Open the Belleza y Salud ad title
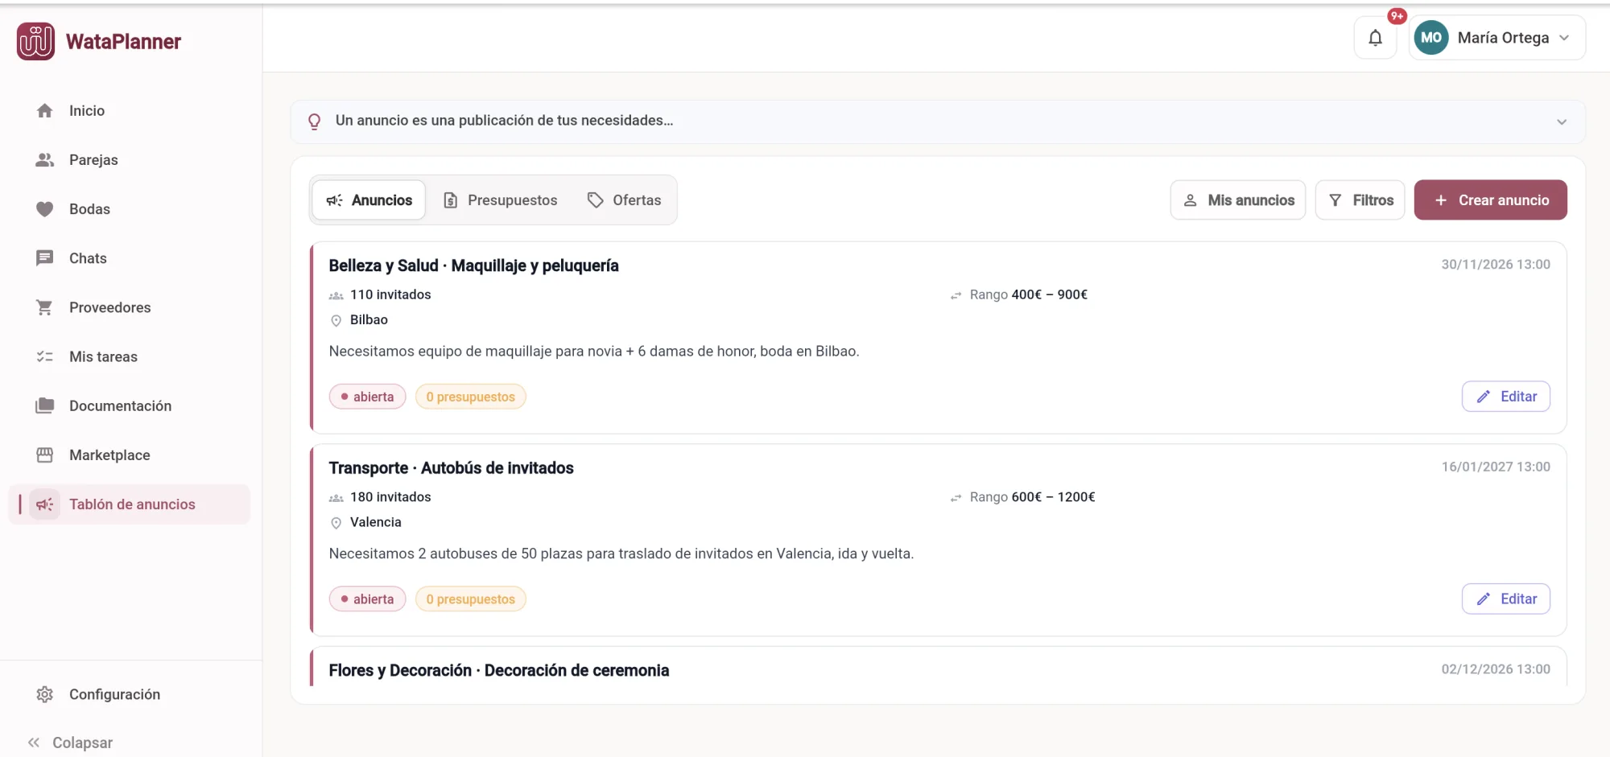Viewport: 1610px width, 757px height. coord(473,265)
